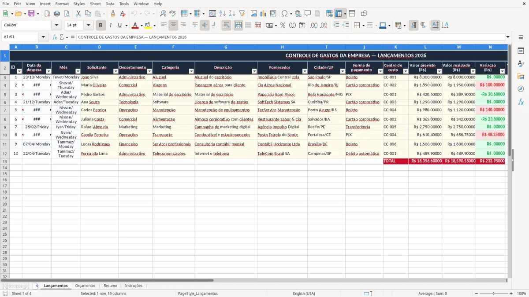Insert a hyperlink using the globe icon
This screenshot has width=529, height=297.
[x=298, y=14]
